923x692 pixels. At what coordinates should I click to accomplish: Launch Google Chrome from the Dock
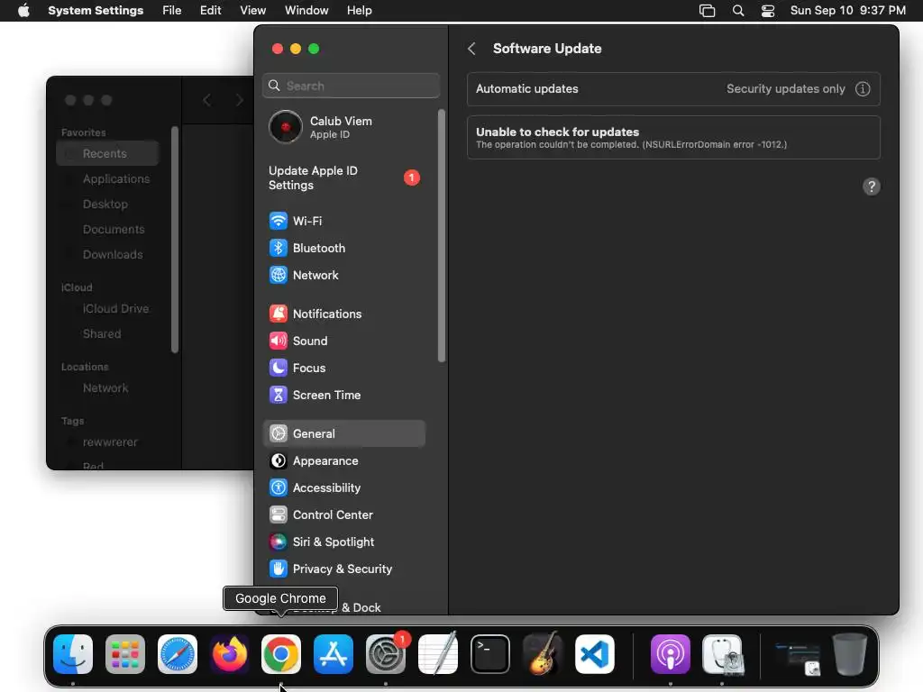[x=281, y=654]
